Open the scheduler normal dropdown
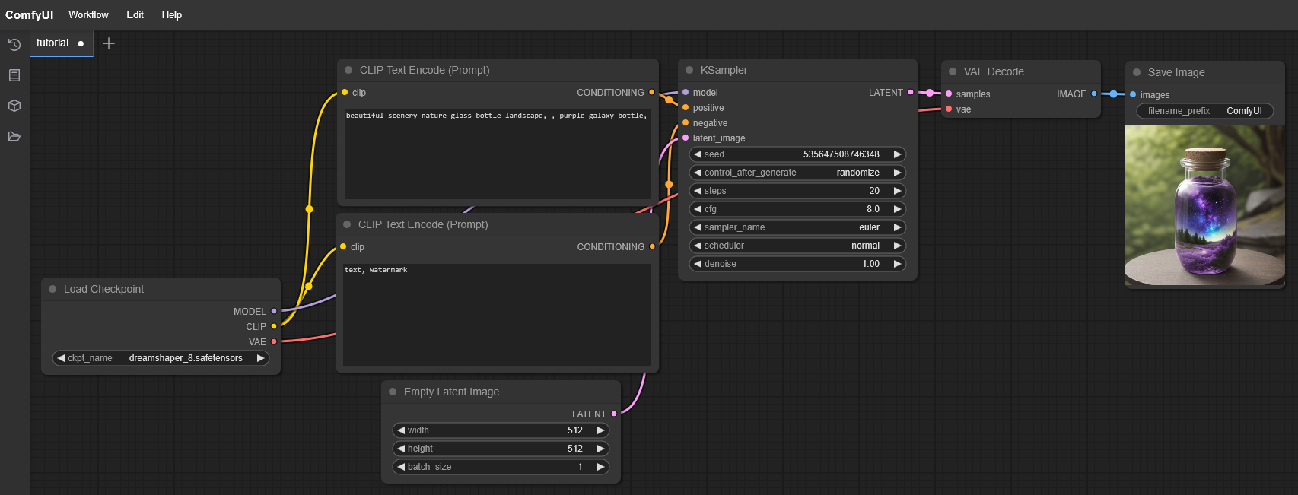 pyautogui.click(x=797, y=246)
